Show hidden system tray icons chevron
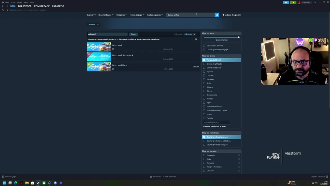Viewport: 330px width, 186px height. [309, 183]
